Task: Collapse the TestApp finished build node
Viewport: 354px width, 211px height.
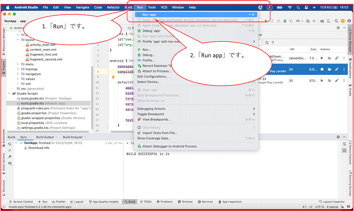Action: coord(16,143)
